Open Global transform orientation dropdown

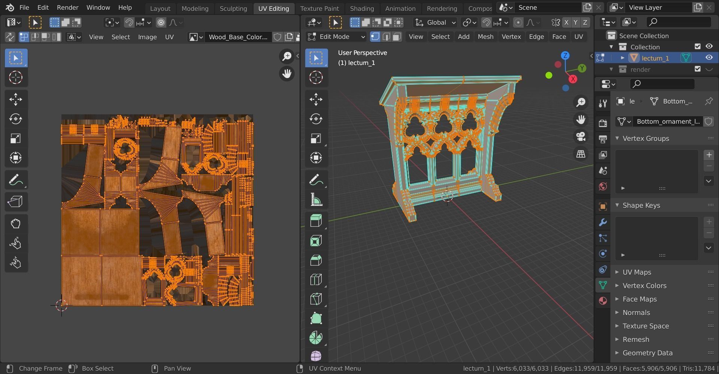point(435,22)
